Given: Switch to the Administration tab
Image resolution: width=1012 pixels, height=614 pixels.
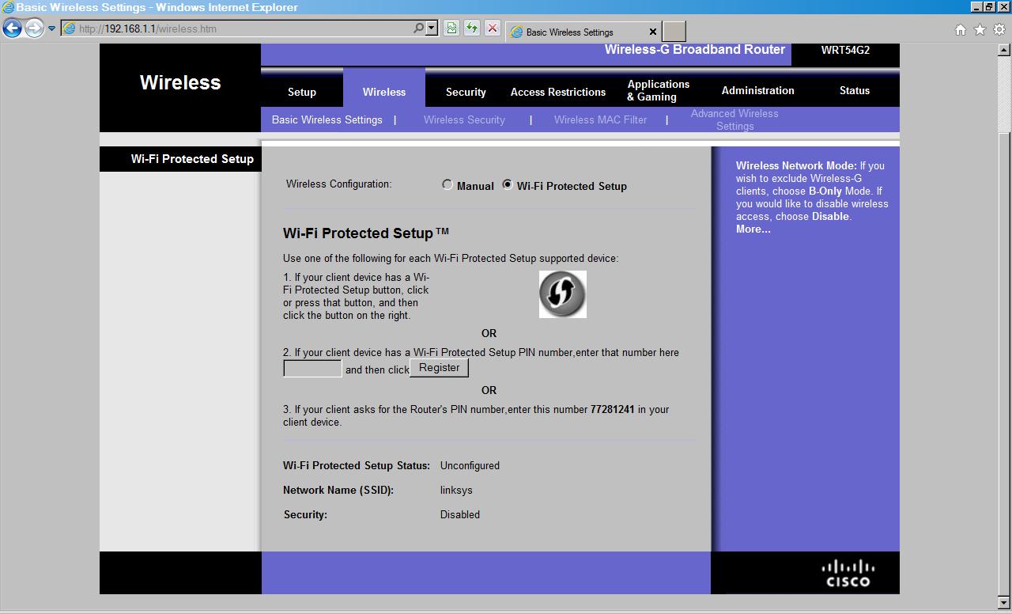Looking at the screenshot, I should point(757,91).
